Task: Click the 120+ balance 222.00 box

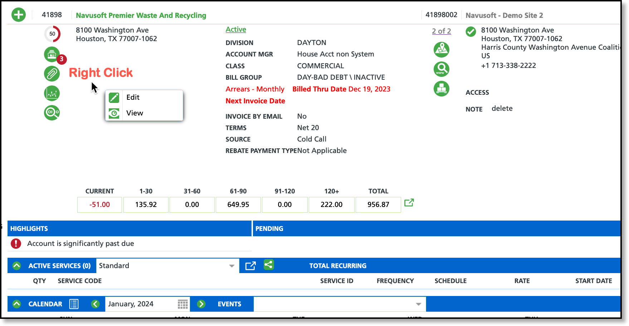Action: [x=332, y=205]
